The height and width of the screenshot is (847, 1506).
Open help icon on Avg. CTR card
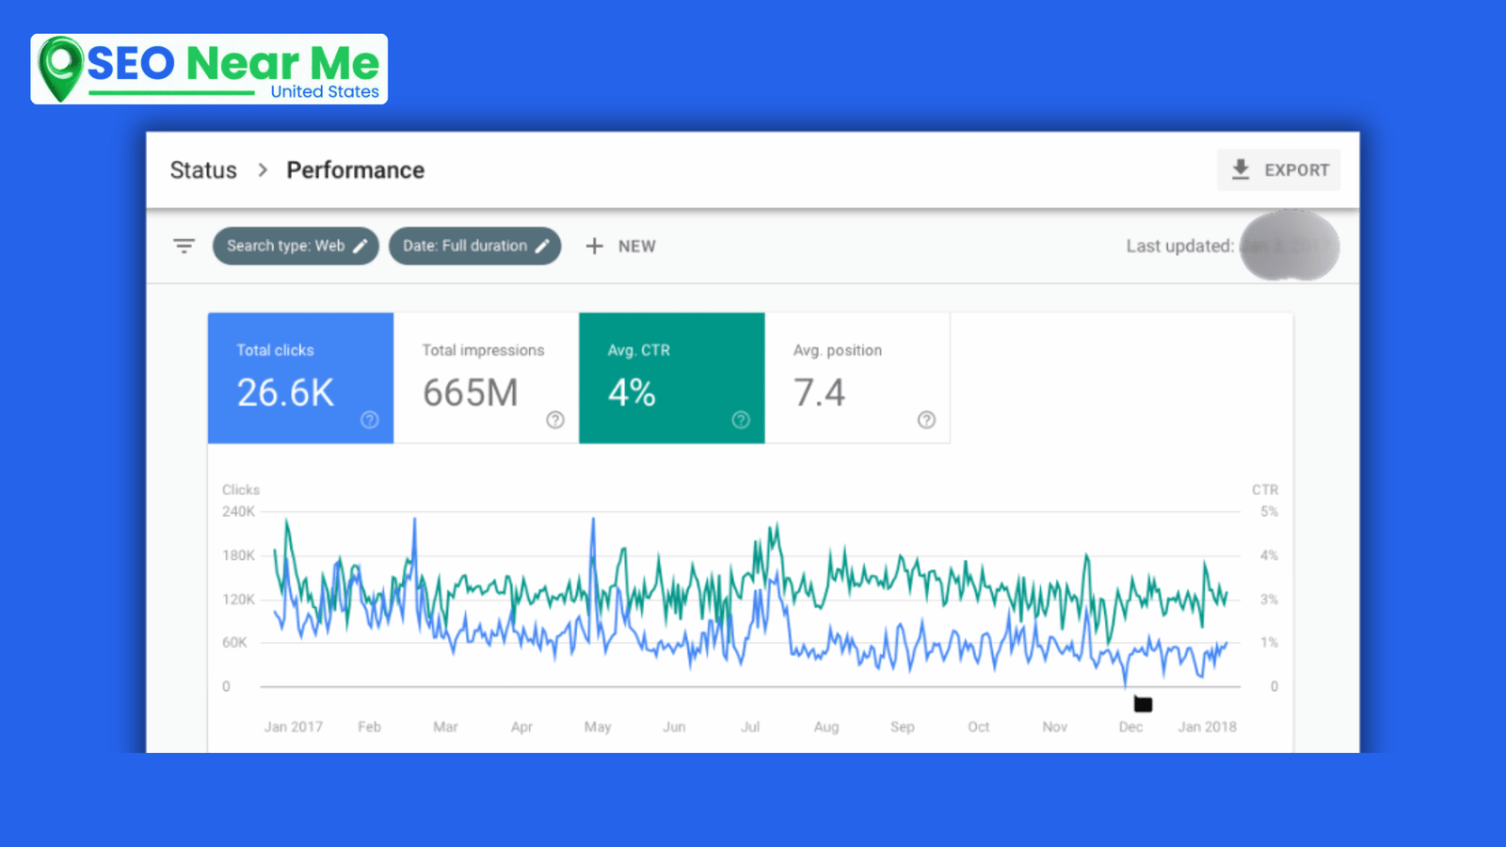point(741,420)
